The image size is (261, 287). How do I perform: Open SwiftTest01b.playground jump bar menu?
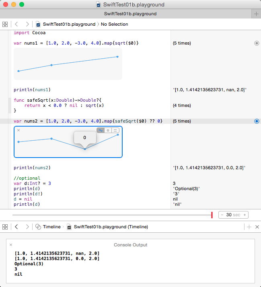(66, 24)
